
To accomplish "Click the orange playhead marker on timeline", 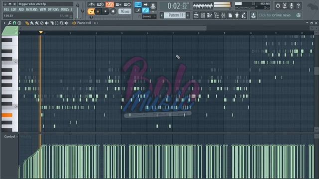I will (41, 32).
